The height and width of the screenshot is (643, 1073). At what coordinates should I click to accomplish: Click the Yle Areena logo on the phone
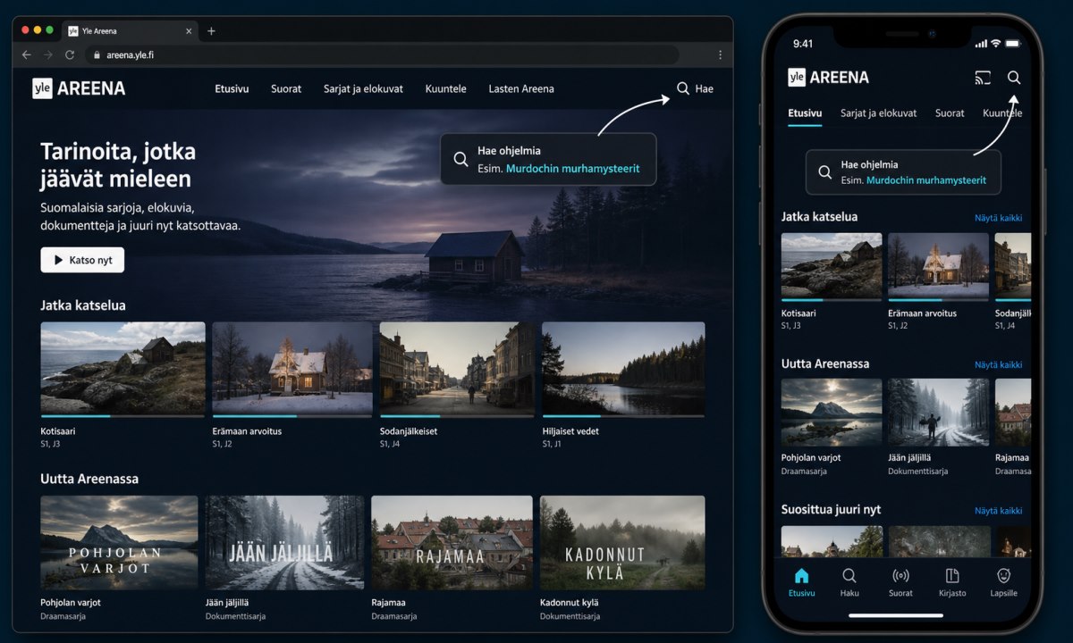coord(828,78)
